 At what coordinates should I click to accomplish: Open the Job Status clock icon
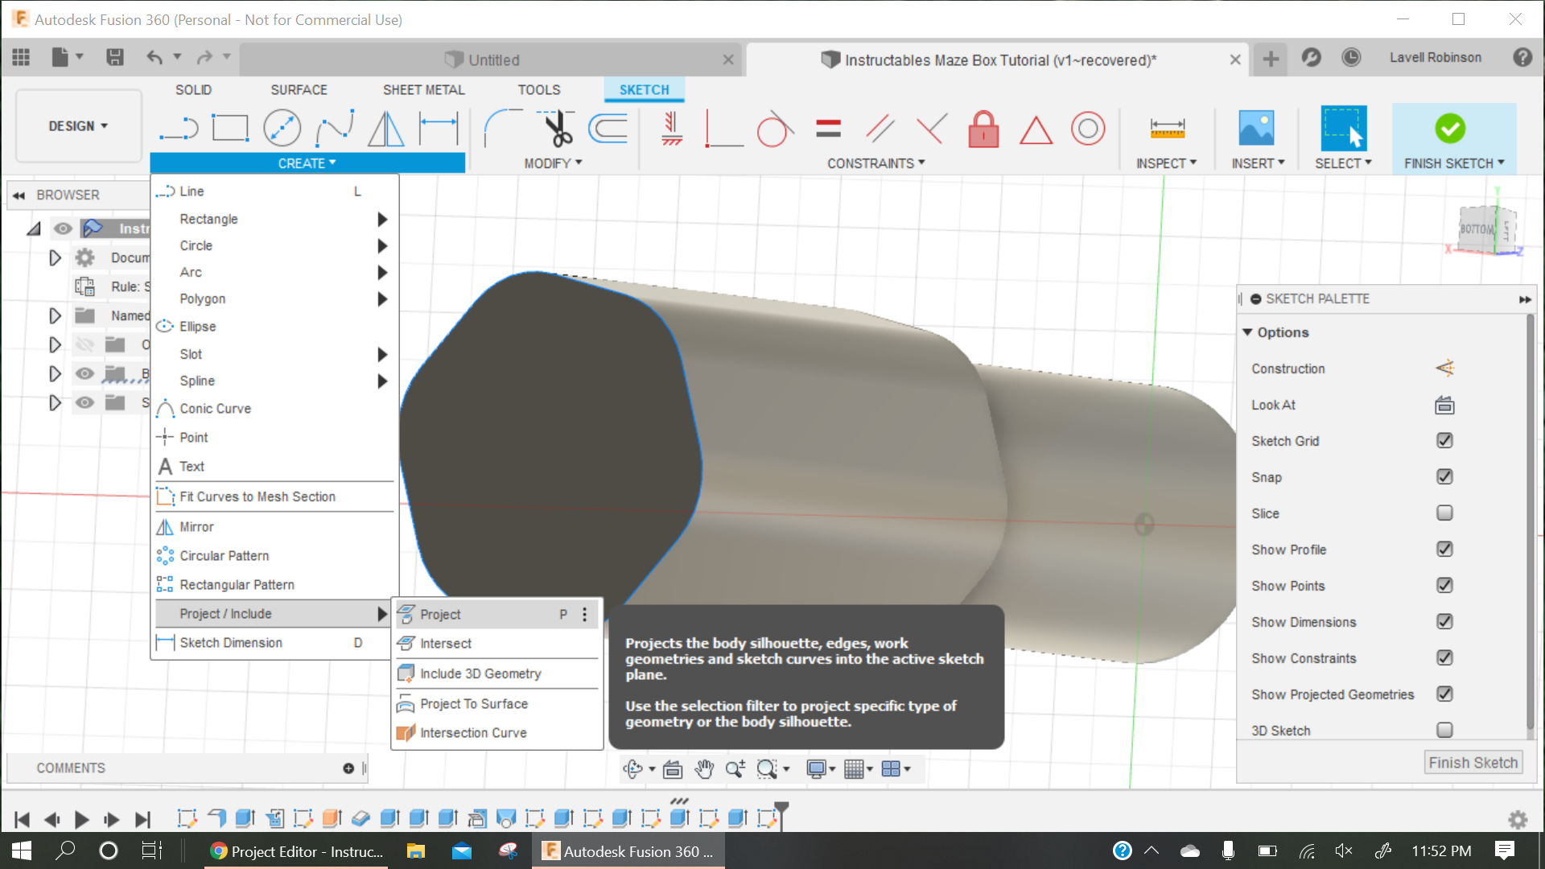(x=1351, y=57)
